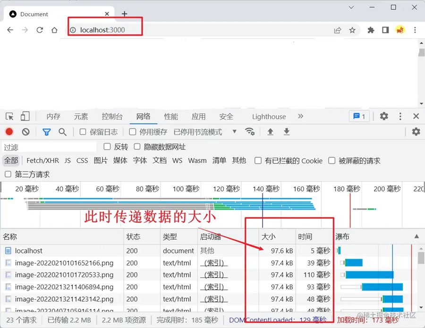Open the DevTools three-dot menu
This screenshot has width=425, height=328.
click(x=400, y=117)
